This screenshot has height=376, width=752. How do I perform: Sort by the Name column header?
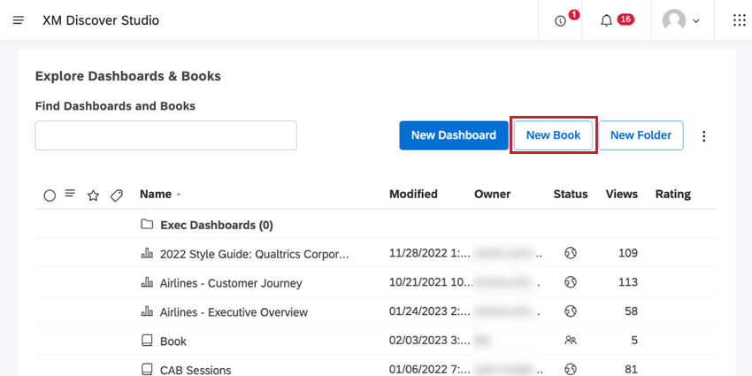[x=156, y=194]
